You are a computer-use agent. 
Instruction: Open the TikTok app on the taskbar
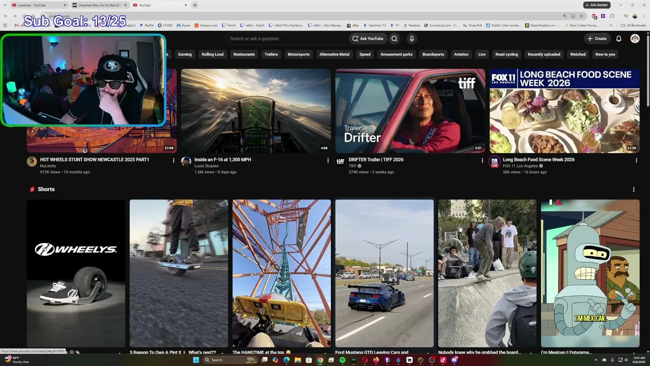(x=443, y=360)
